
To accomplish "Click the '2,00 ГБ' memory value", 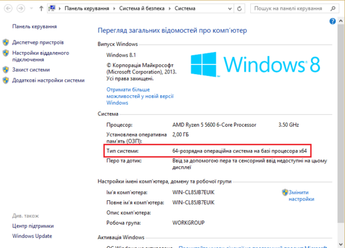I will [181, 134].
